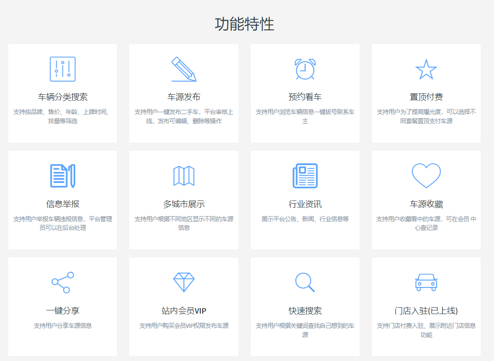494x361 pixels.
Task: Click the star icon for 置顶付费
Action: click(426, 70)
